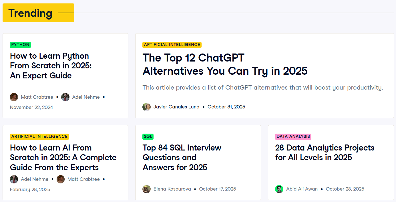
Task: Open the PYTHON category tag
Action: 20,45
